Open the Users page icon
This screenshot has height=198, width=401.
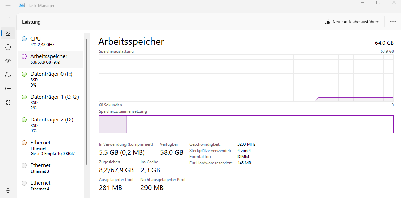coord(8,74)
